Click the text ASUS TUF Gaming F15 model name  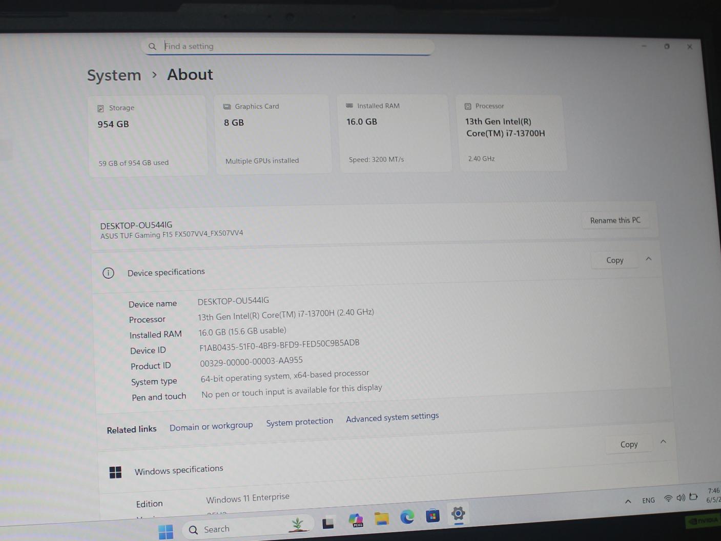172,234
